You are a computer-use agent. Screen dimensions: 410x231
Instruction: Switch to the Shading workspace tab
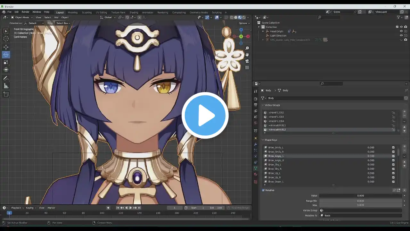tap(134, 13)
